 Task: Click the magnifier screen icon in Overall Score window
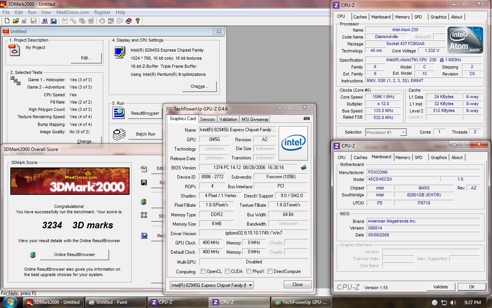[x=144, y=236]
